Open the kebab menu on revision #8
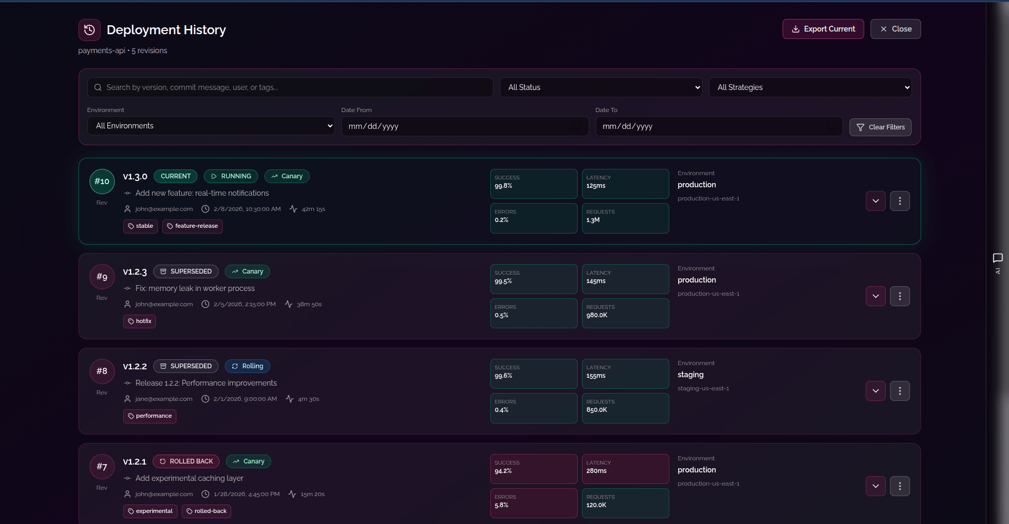 click(x=900, y=391)
